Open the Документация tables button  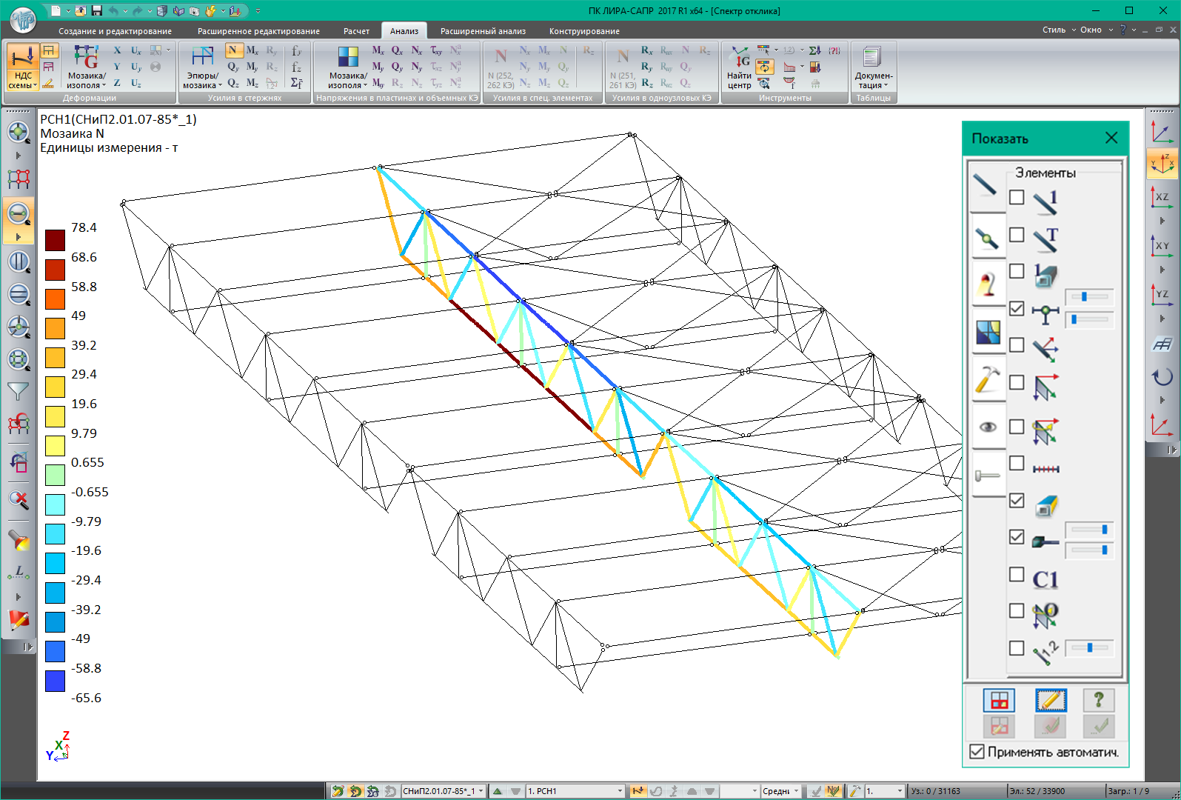tap(874, 68)
